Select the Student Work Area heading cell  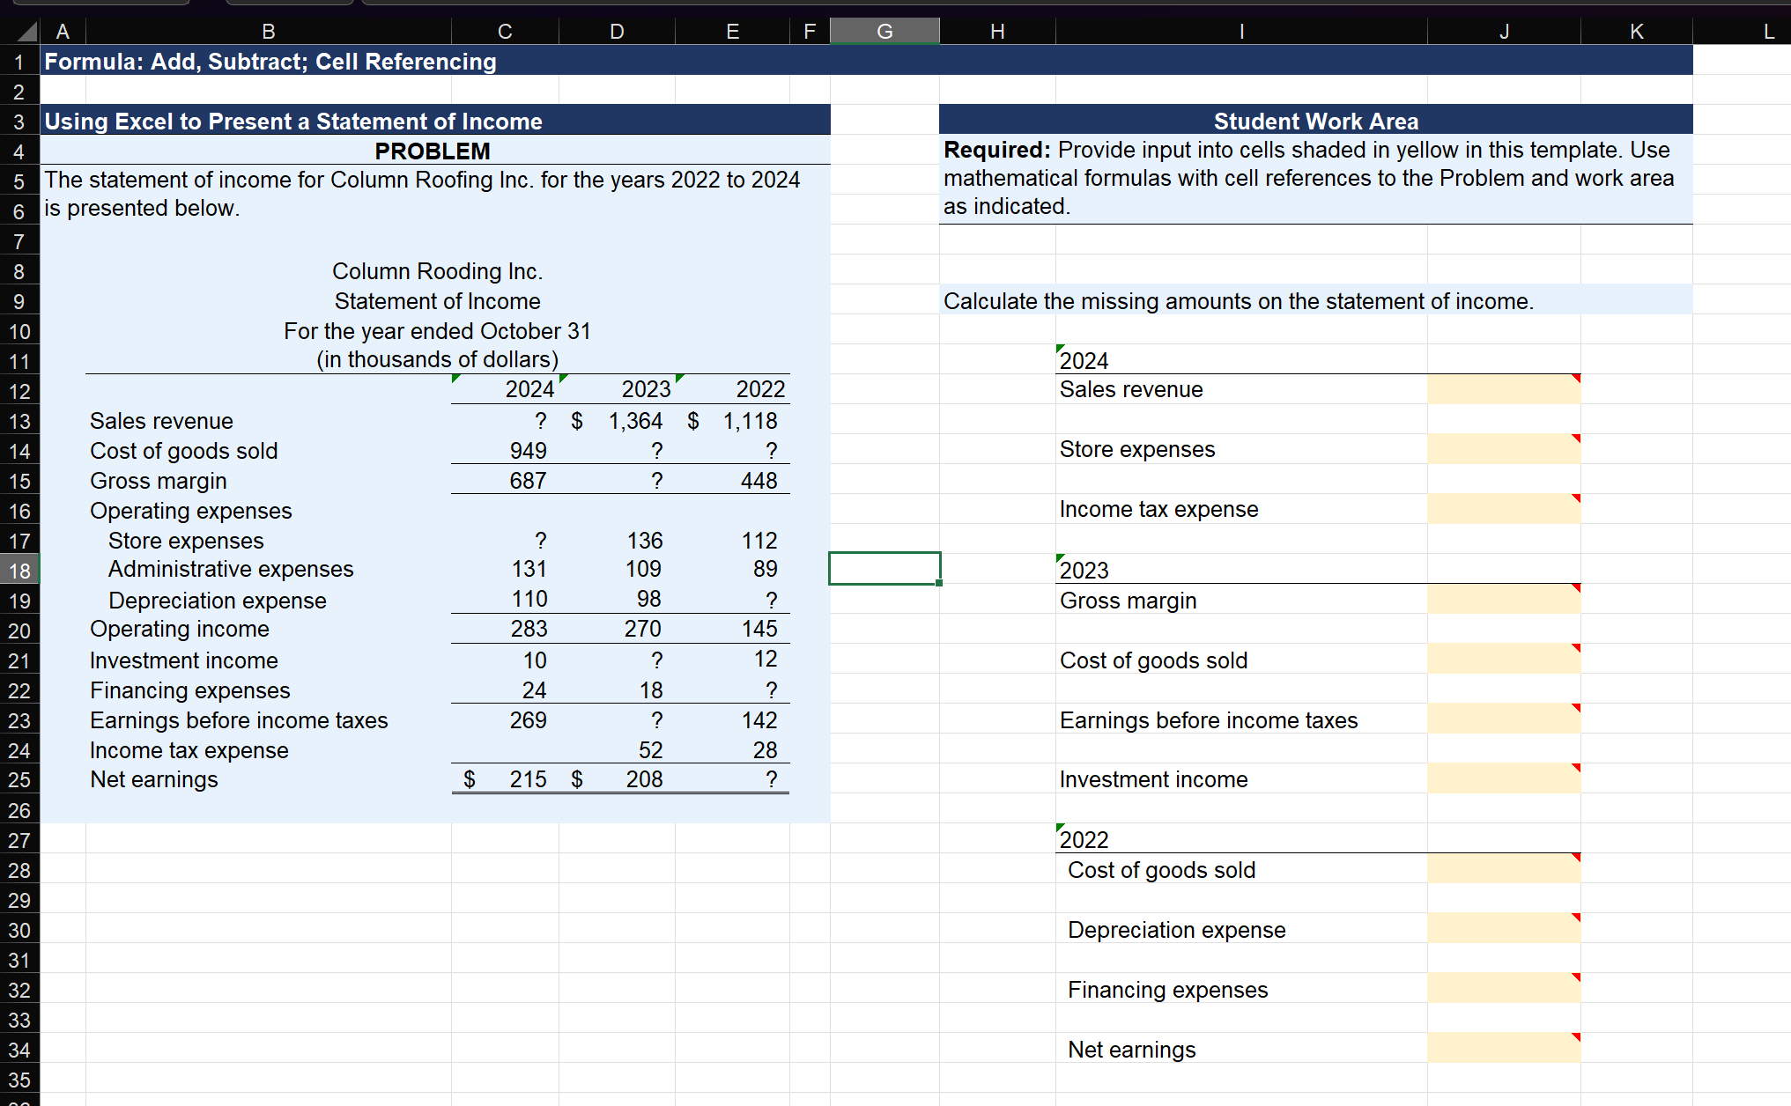click(x=1315, y=121)
